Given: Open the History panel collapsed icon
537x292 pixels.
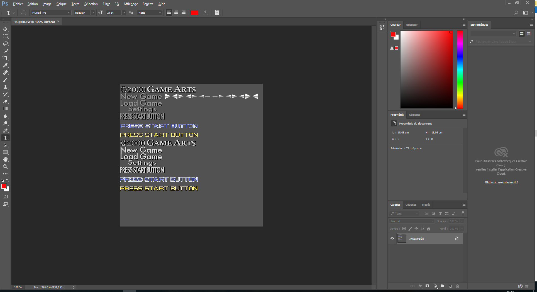Looking at the screenshot, I should tap(382, 27).
